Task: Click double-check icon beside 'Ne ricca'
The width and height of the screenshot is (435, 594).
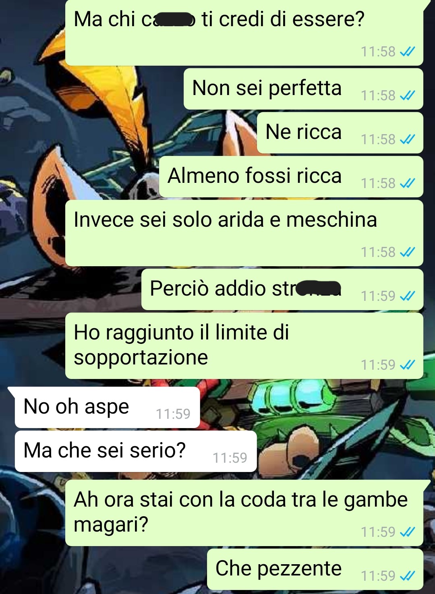Action: click(407, 139)
